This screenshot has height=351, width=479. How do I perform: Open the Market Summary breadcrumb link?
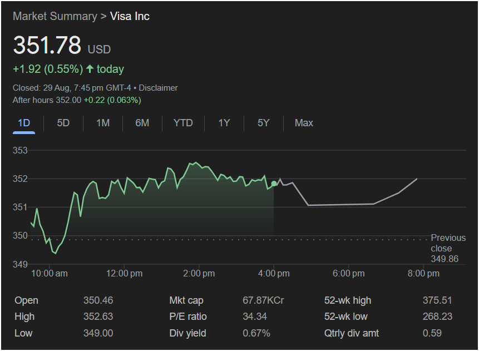click(x=55, y=16)
